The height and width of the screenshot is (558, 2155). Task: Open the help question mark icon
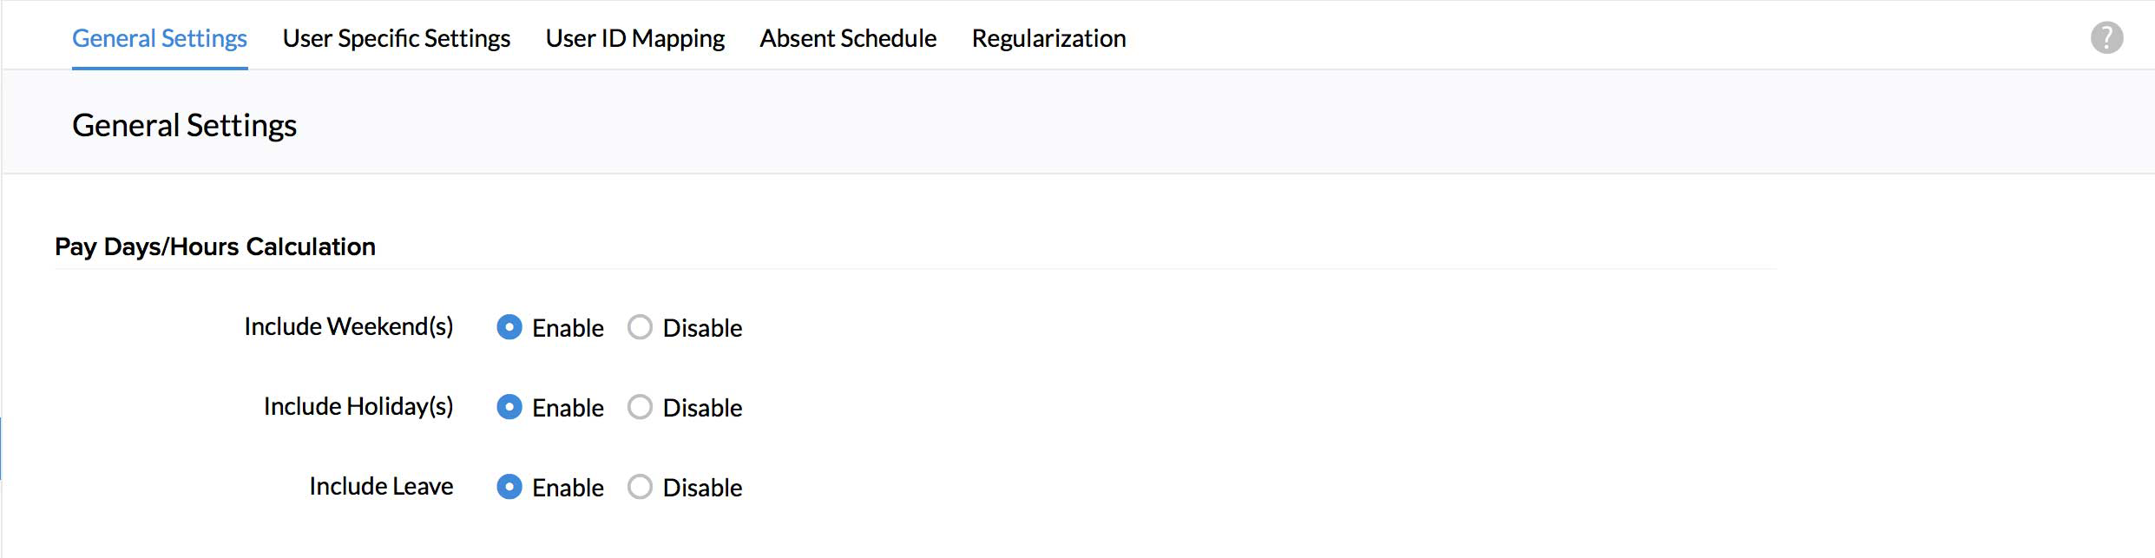tap(2106, 38)
